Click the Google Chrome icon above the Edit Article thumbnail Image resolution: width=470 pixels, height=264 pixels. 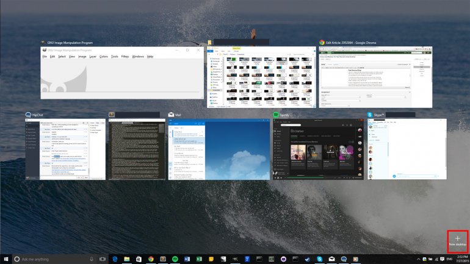click(322, 43)
